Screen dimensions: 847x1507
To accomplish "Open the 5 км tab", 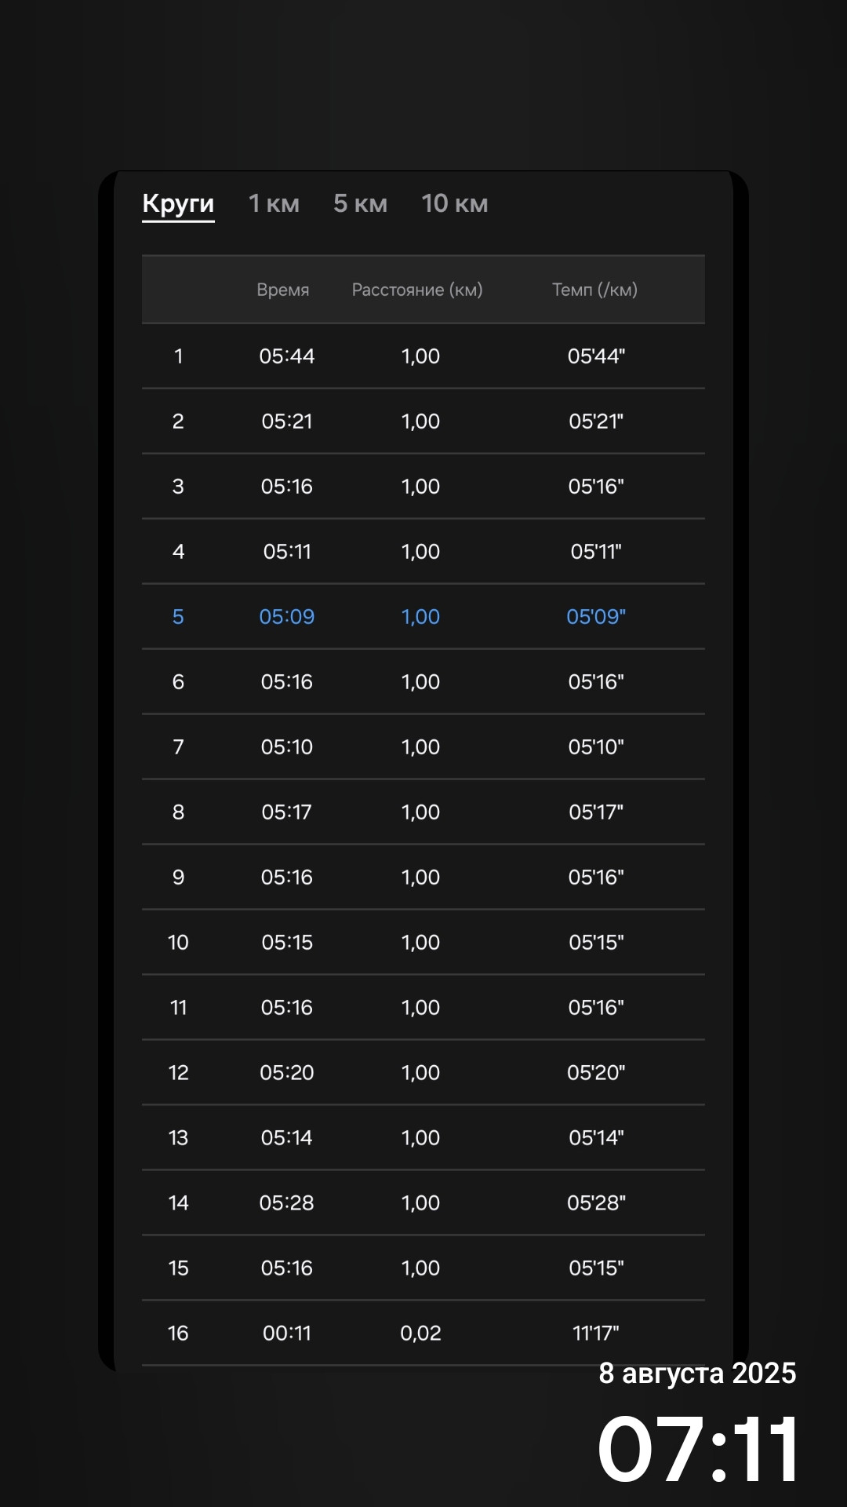I will (360, 203).
